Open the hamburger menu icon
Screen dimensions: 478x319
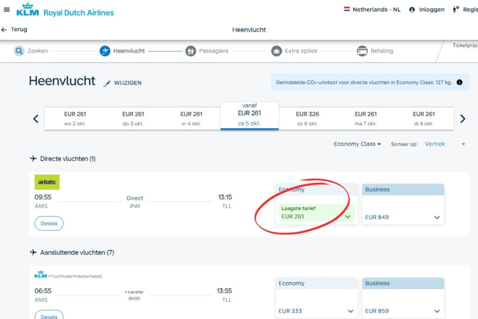(7, 9)
